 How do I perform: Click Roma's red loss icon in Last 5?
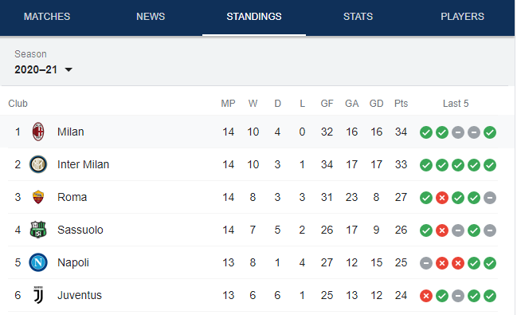click(442, 198)
